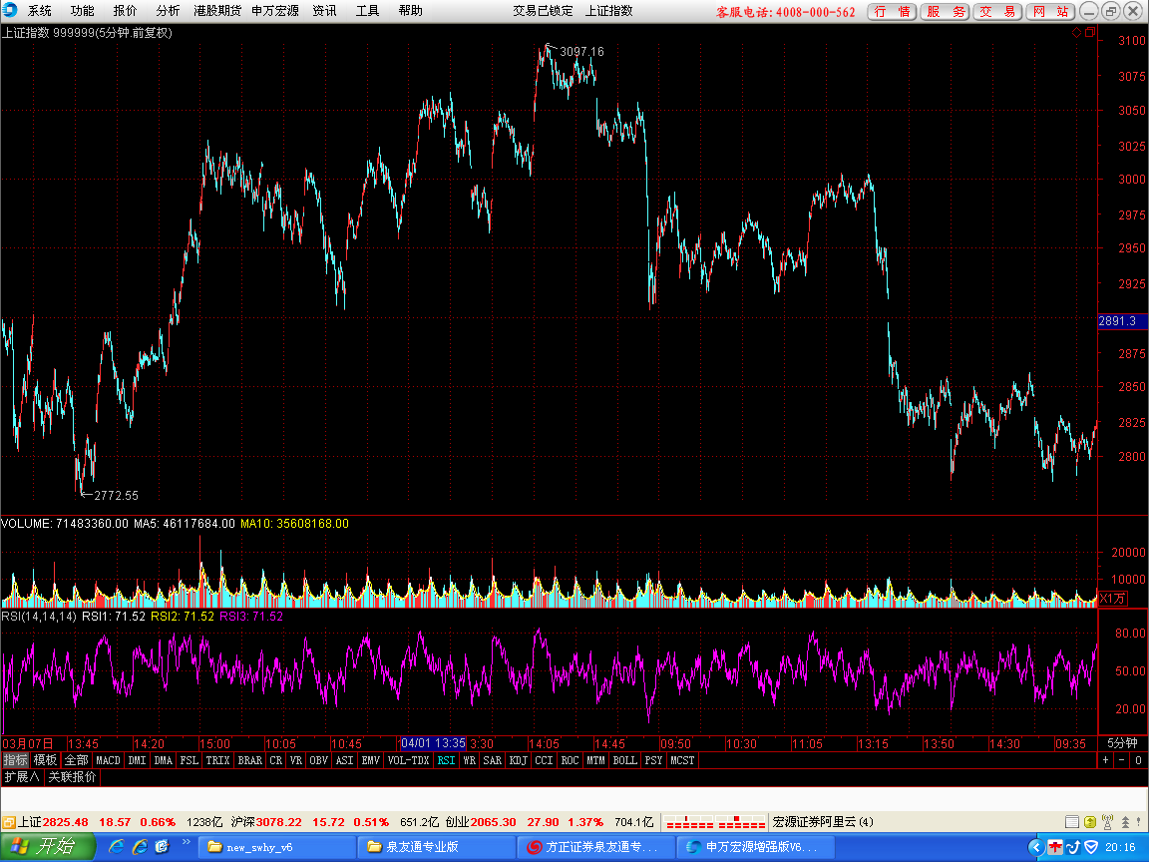Zoom in the chart with the + button

[1106, 761]
